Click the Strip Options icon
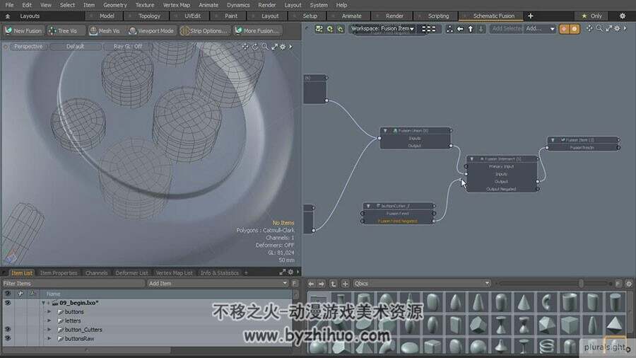 (x=184, y=31)
